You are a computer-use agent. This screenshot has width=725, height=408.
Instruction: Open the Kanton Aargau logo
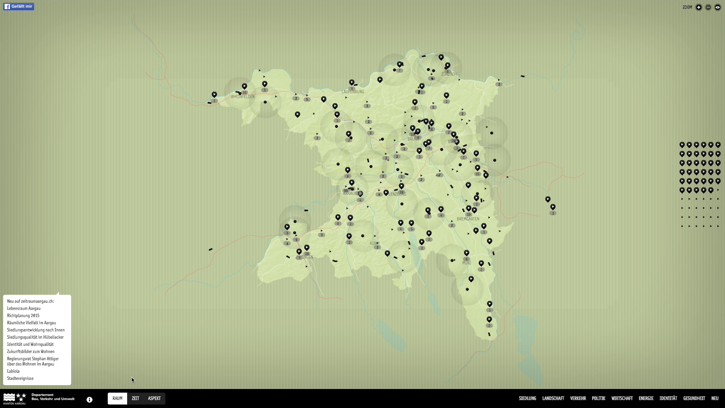tap(14, 399)
